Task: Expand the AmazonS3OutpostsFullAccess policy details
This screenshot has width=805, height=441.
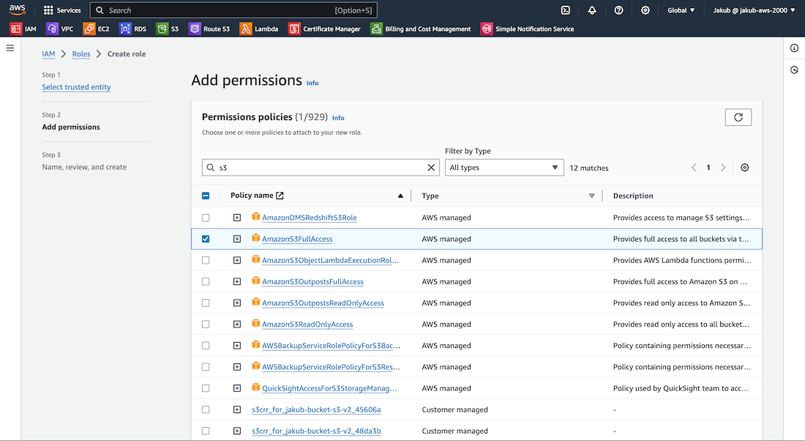Action: coord(237,281)
